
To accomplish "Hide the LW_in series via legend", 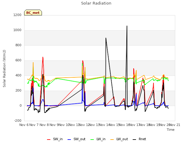I will (x=98, y=139).
